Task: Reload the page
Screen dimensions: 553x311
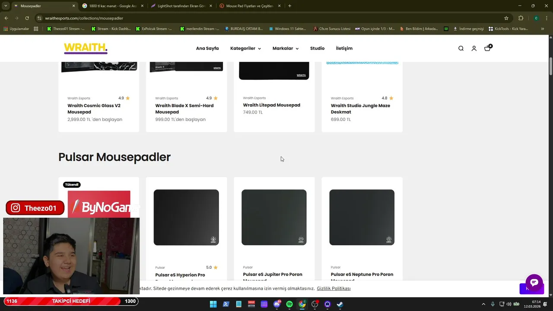Action: coord(27,18)
